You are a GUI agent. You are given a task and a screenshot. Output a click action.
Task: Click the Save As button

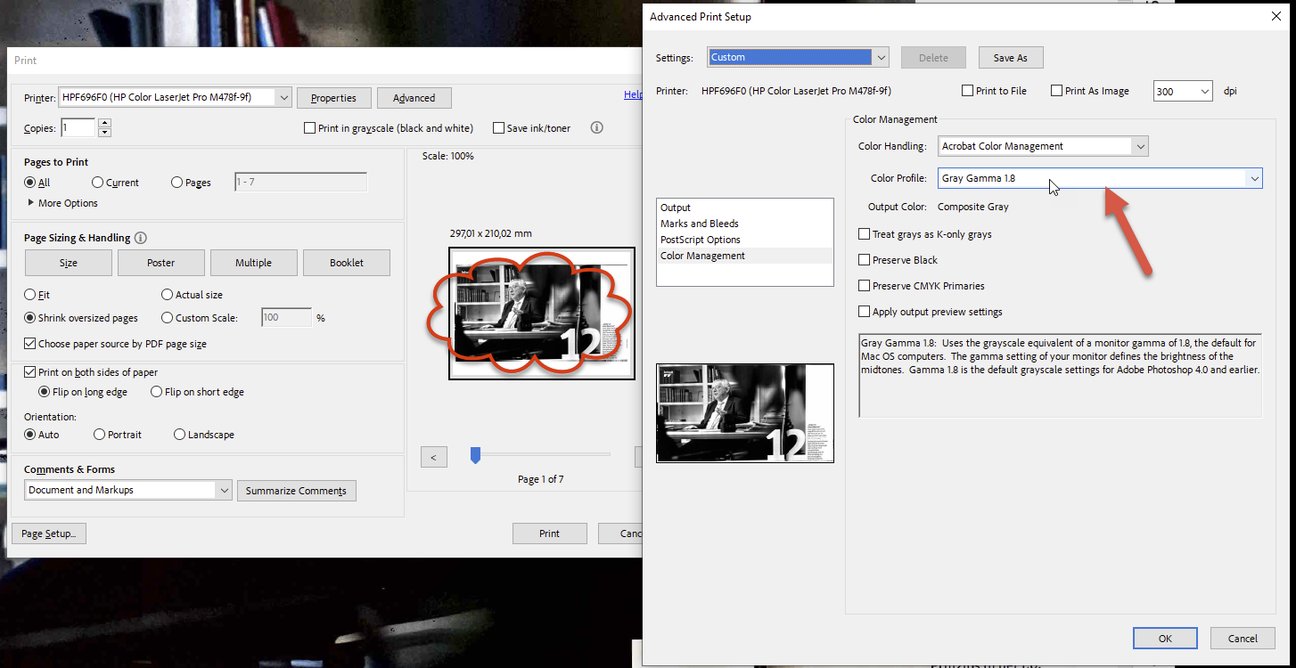tap(1011, 57)
